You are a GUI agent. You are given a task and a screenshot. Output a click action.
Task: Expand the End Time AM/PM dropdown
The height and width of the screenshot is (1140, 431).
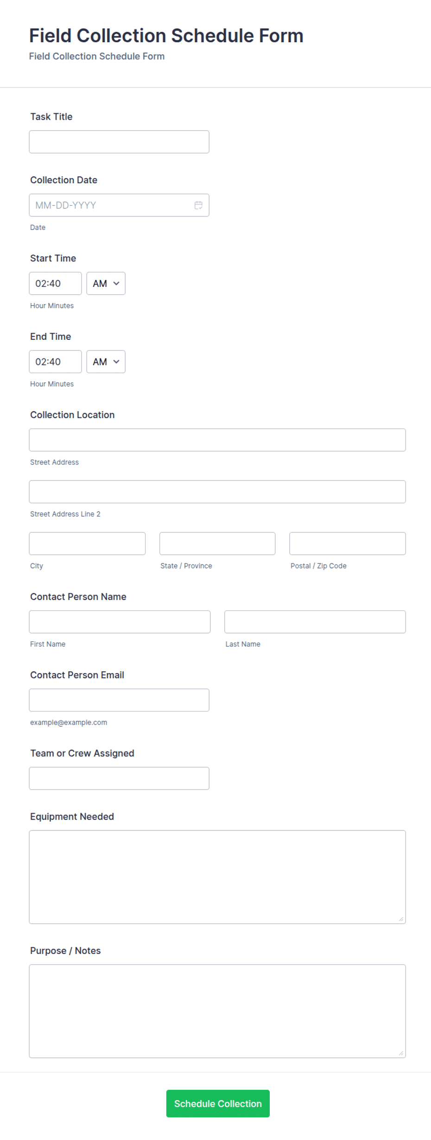click(x=106, y=362)
